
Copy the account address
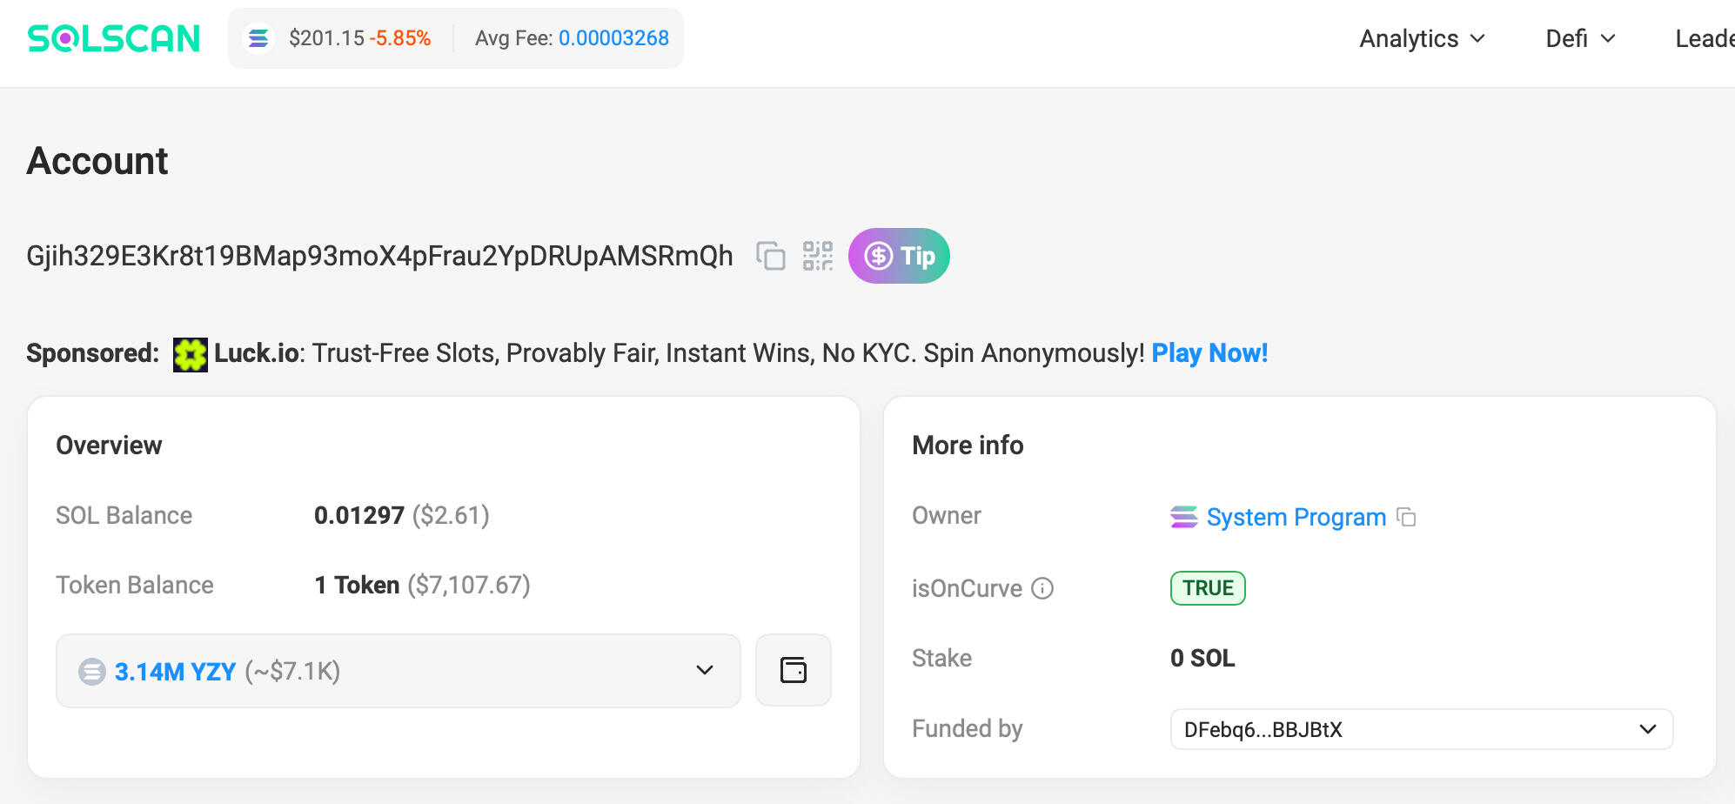pyautogui.click(x=771, y=257)
